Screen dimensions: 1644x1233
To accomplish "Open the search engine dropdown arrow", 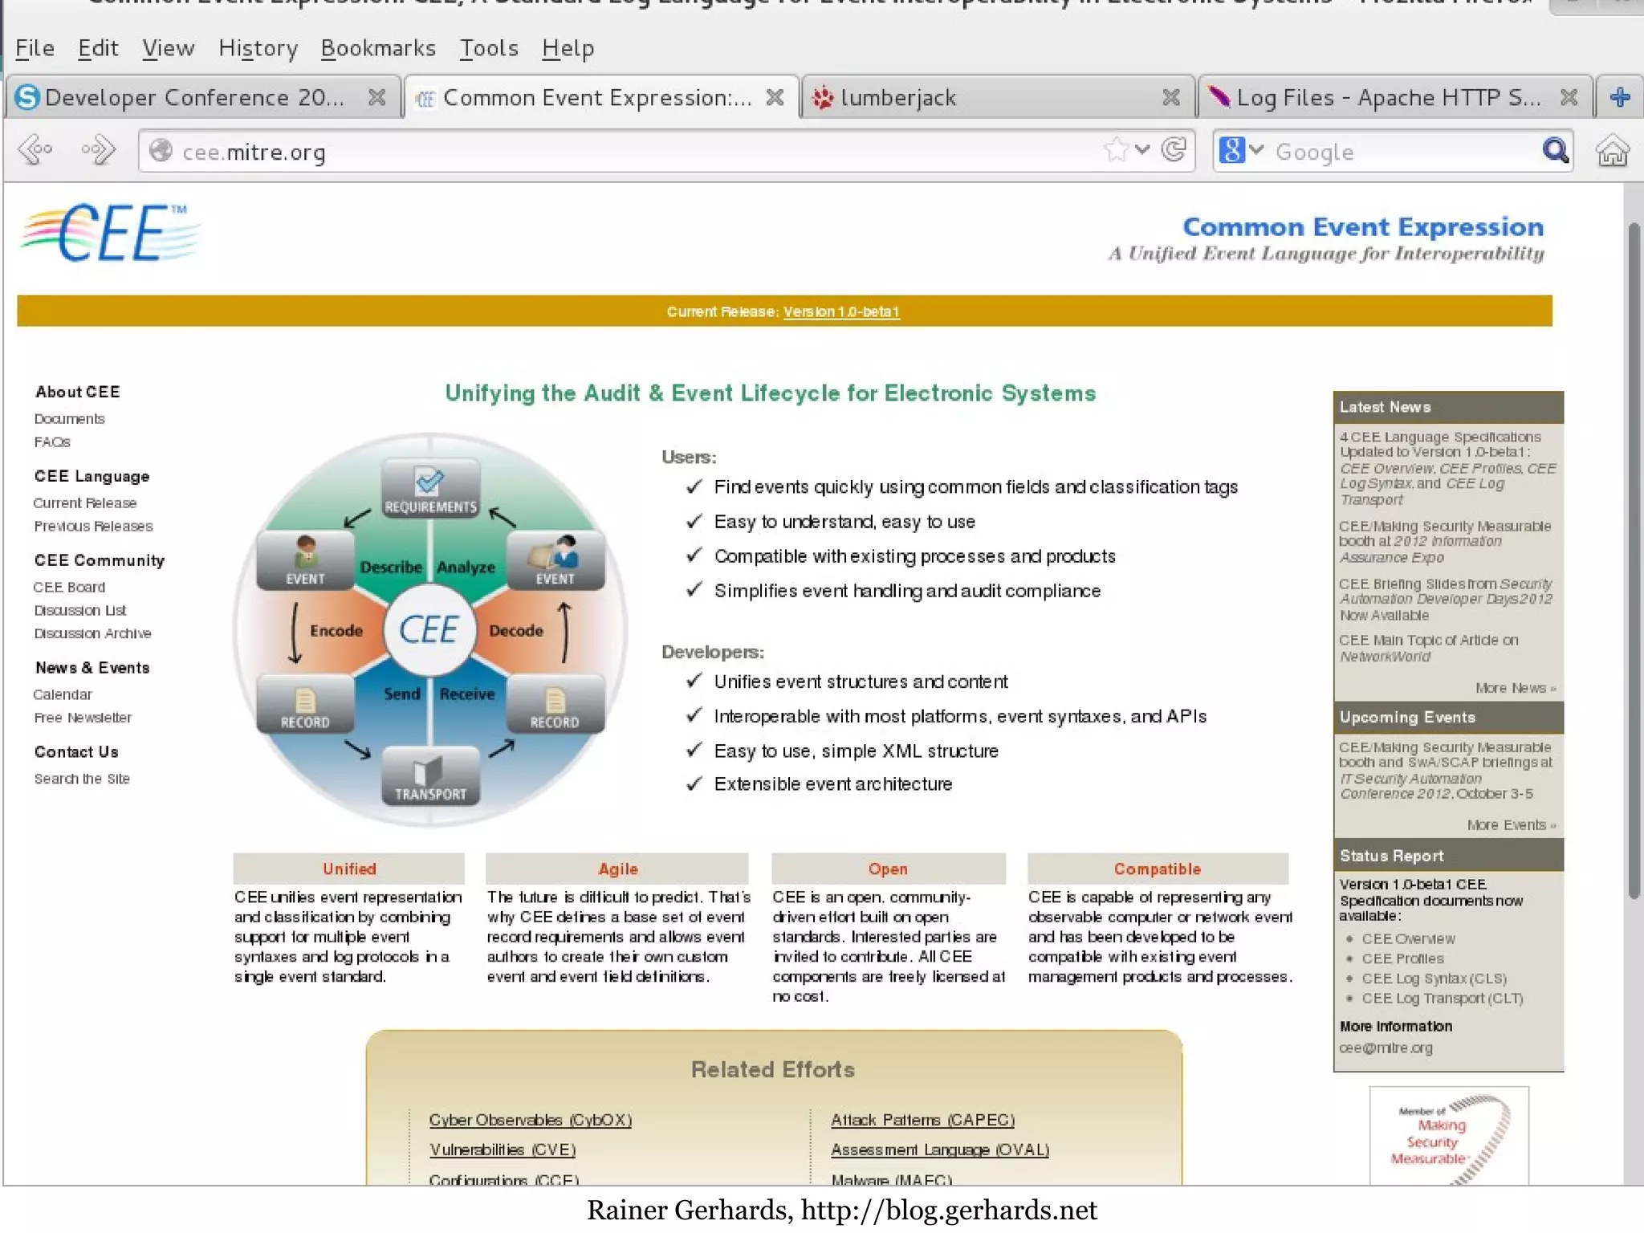I will pyautogui.click(x=1257, y=150).
